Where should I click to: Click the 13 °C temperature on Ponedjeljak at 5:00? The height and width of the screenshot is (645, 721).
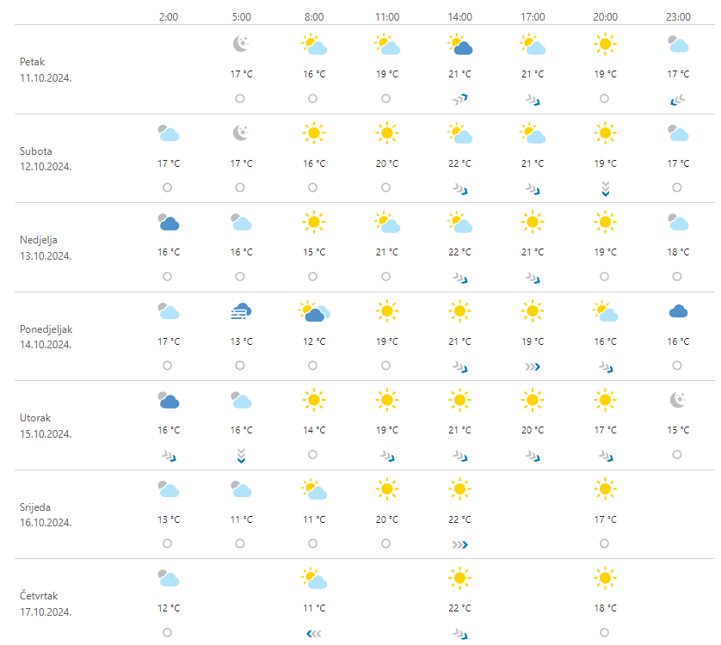coord(241,341)
